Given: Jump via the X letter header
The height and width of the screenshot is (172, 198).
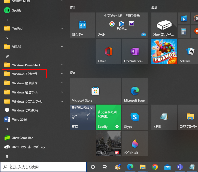Looking at the screenshot, I should [x=7, y=129].
